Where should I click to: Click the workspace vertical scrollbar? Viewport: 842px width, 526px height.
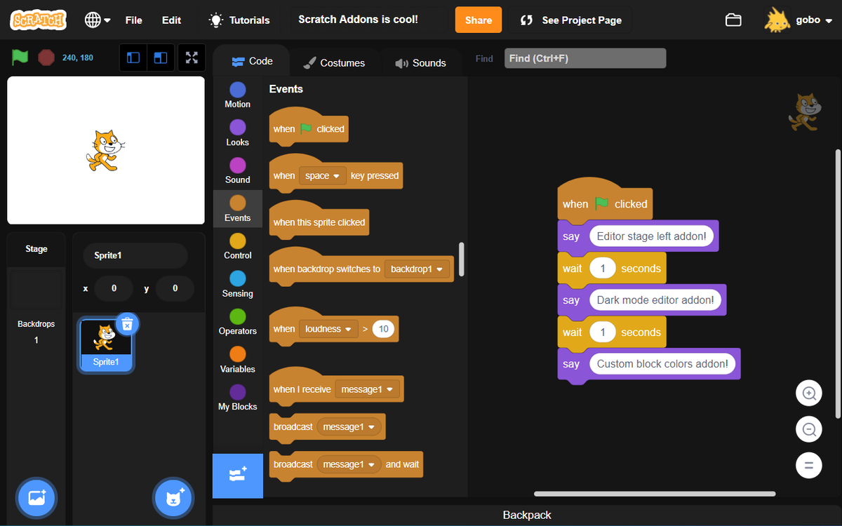837,283
